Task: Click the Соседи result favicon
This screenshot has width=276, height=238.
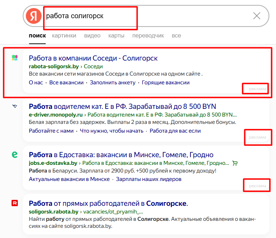Action: (x=15, y=58)
